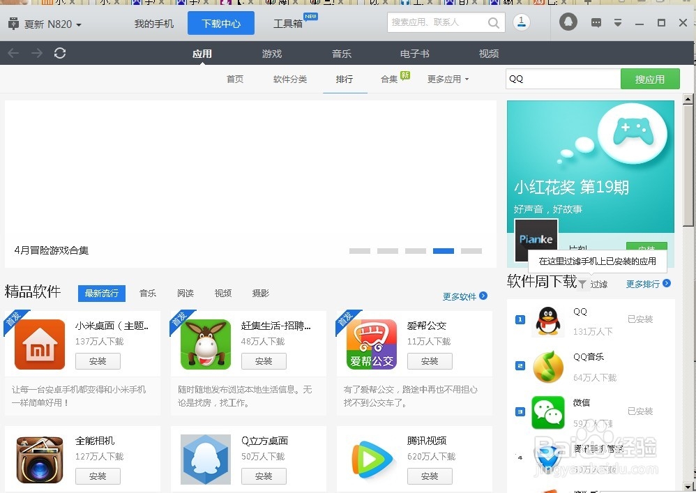The width and height of the screenshot is (696, 493).
Task: Select the 视频 category tab in the dark bar
Action: pos(489,54)
